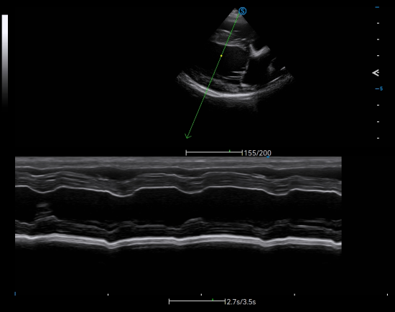Select the white focus arrow on depth scale
Viewport: 395px width, 312px height.
click(x=376, y=73)
